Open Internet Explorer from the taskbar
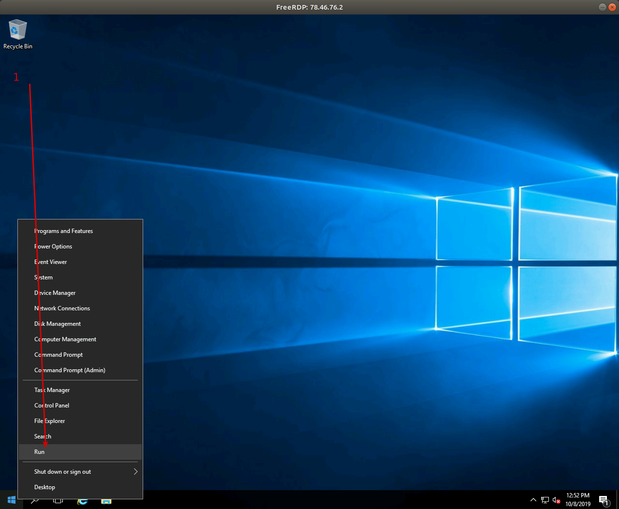The height and width of the screenshot is (509, 619). 82,501
